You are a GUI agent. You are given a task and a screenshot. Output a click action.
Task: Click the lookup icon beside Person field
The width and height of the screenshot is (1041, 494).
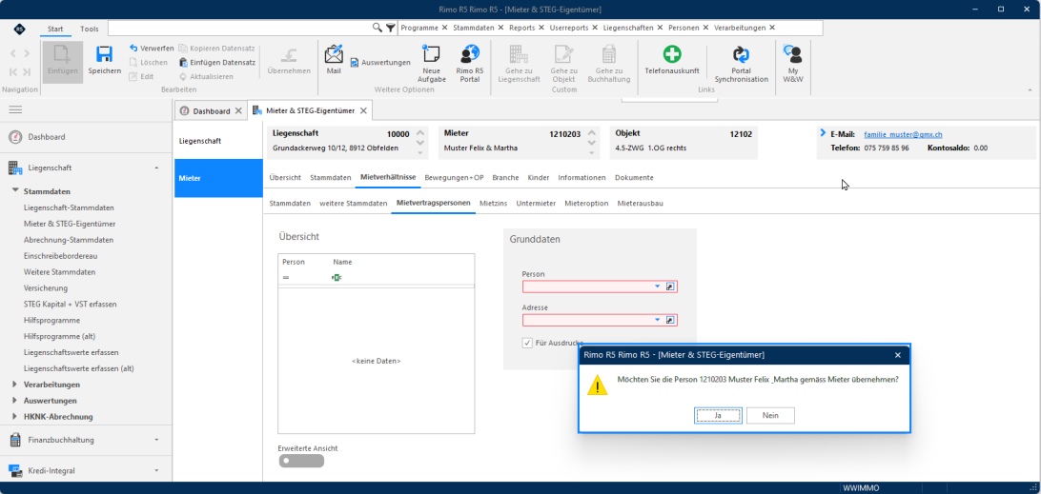pyautogui.click(x=670, y=287)
